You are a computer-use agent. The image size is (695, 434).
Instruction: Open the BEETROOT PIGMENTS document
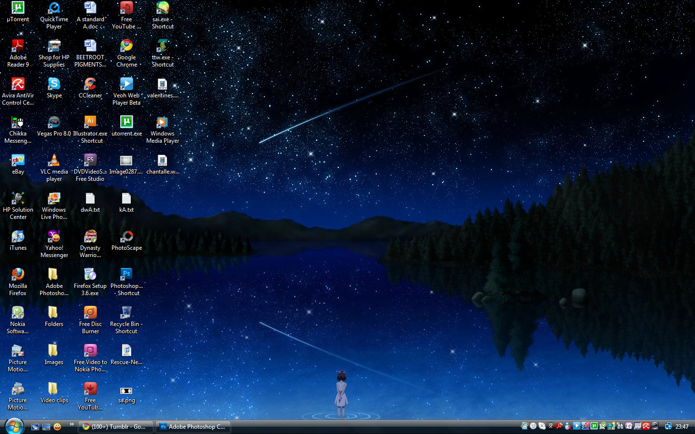click(x=90, y=54)
